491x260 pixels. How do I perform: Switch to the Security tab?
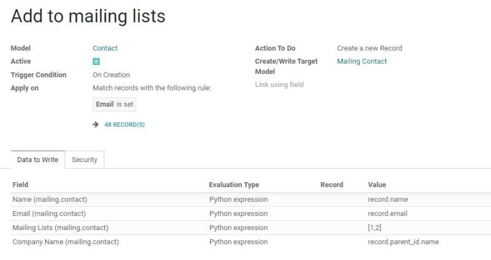(85, 160)
